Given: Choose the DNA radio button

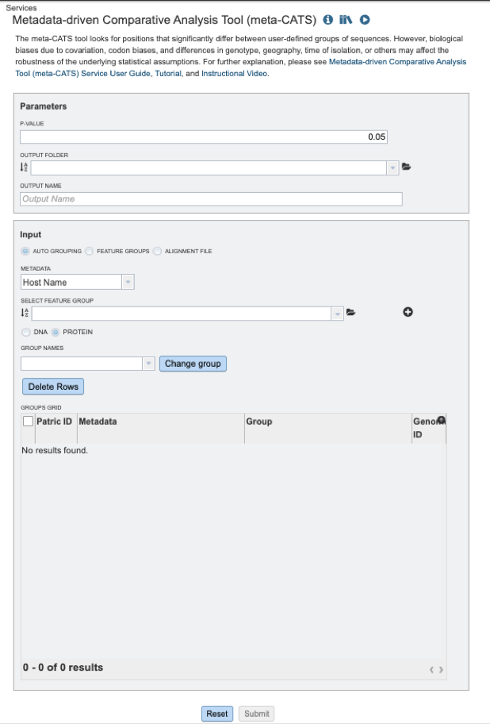Looking at the screenshot, I should click(x=26, y=332).
